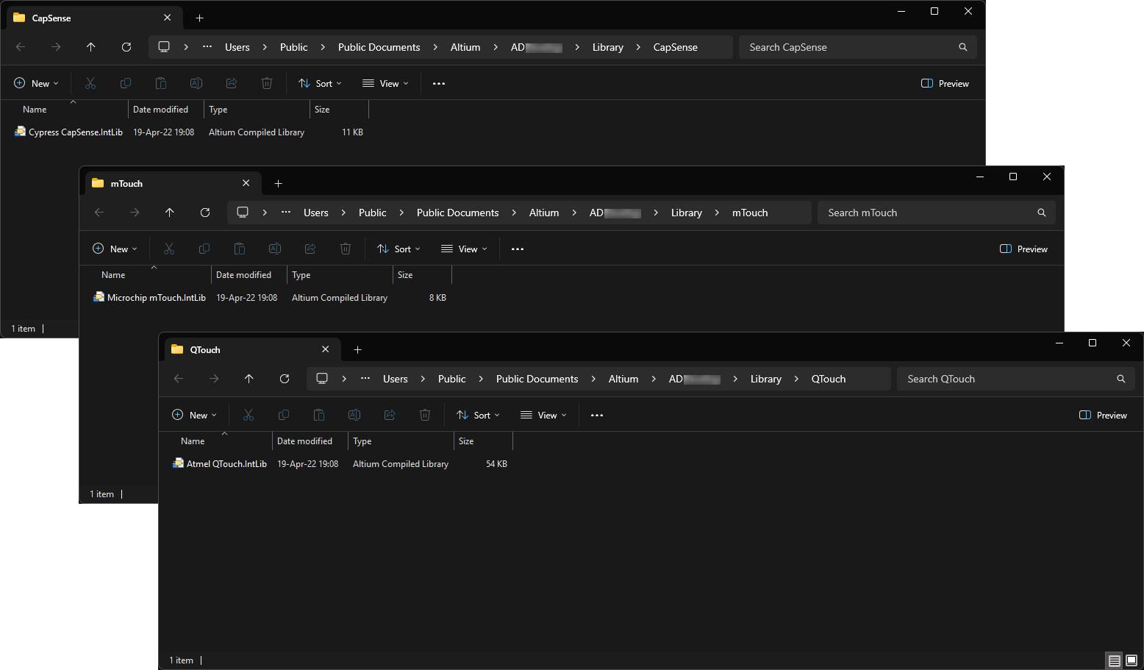Click the Search QTouch field
Viewport: 1144px width, 670px height.
tap(1015, 379)
